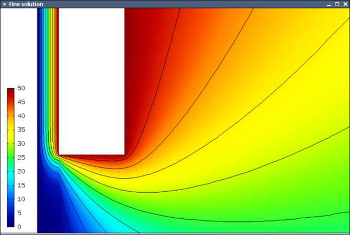Select the 40 tick label on the legend
Viewport: 350px width, 235px height.
(20, 116)
